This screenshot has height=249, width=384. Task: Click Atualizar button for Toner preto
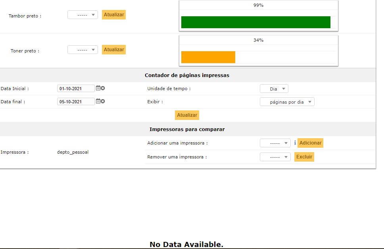pos(114,50)
